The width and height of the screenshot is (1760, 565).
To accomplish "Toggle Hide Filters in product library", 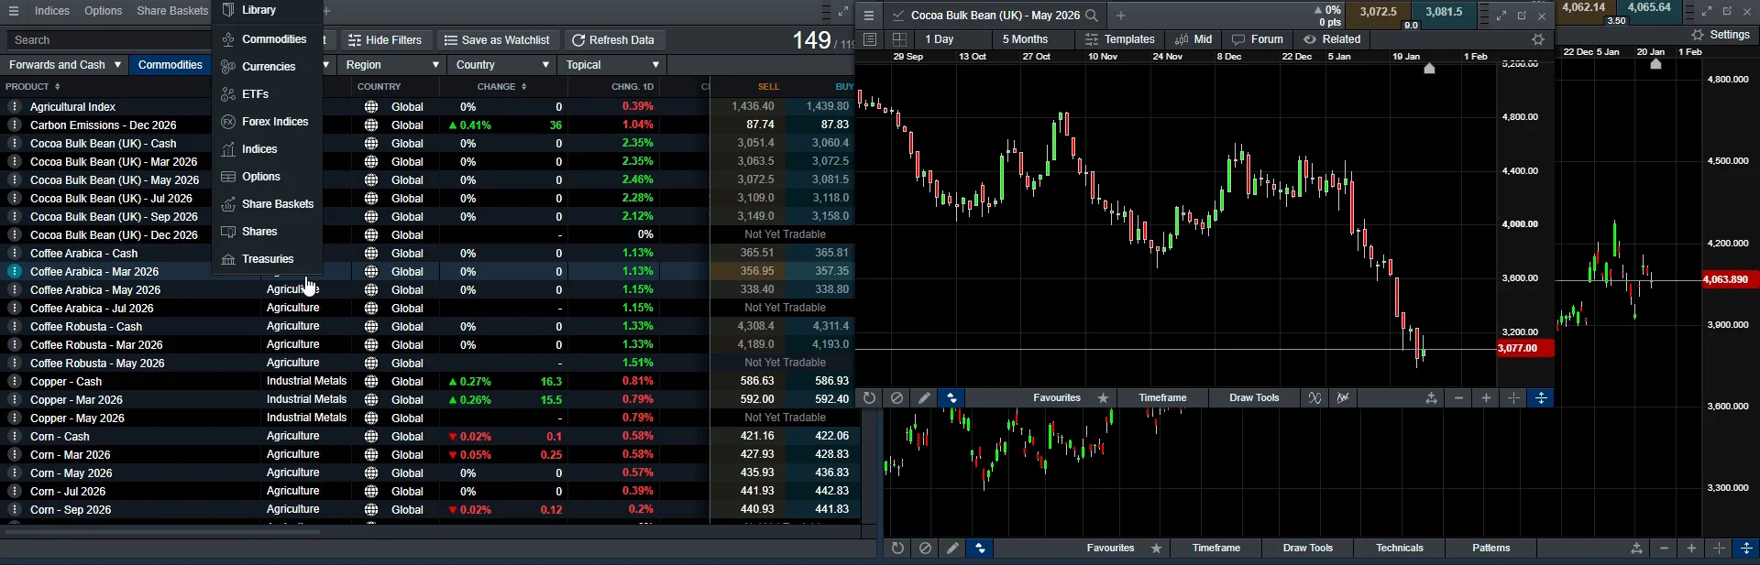I will click(386, 40).
